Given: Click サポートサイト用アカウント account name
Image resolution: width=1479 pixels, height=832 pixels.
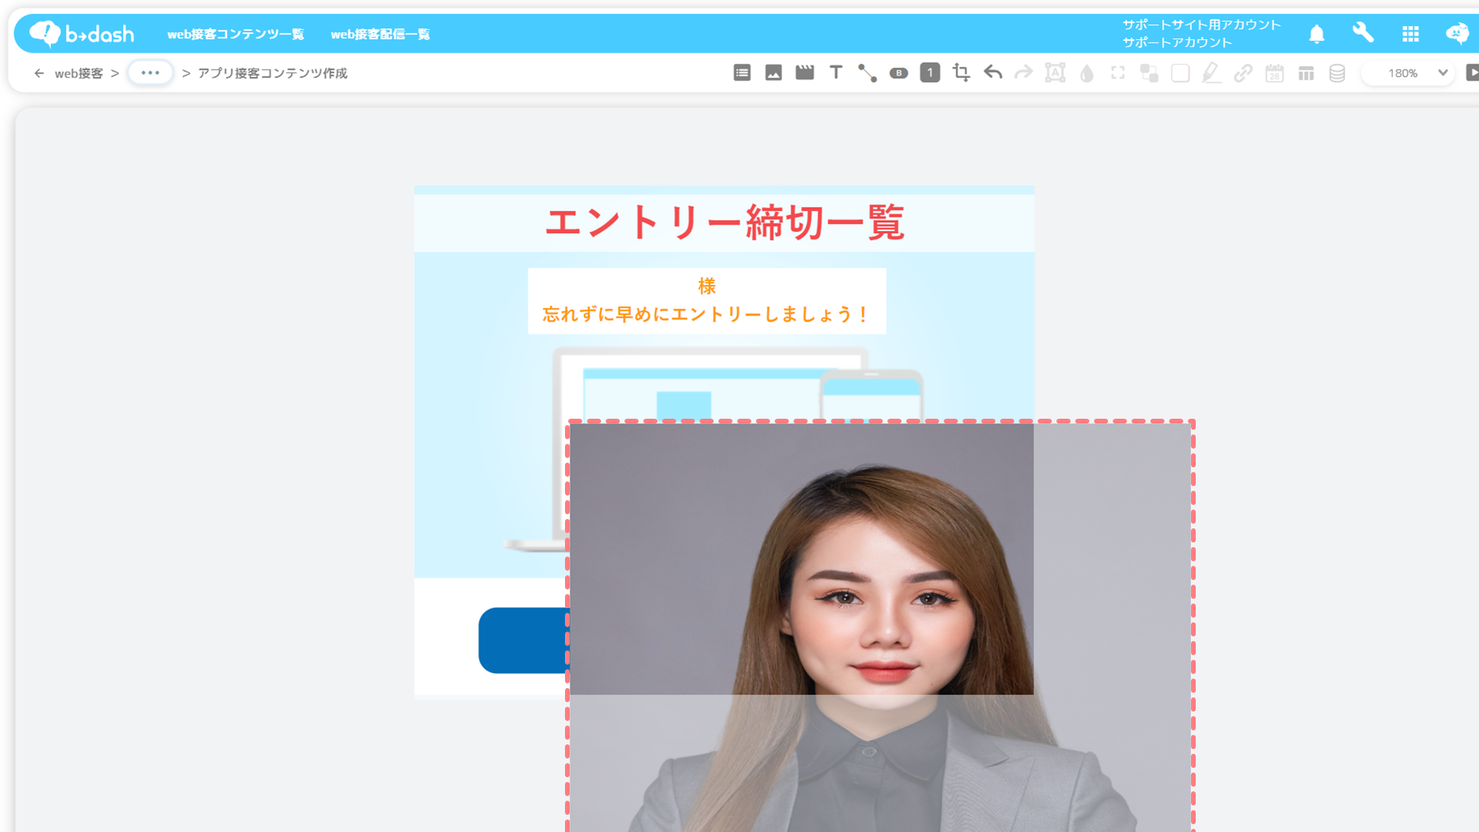Looking at the screenshot, I should (1202, 25).
